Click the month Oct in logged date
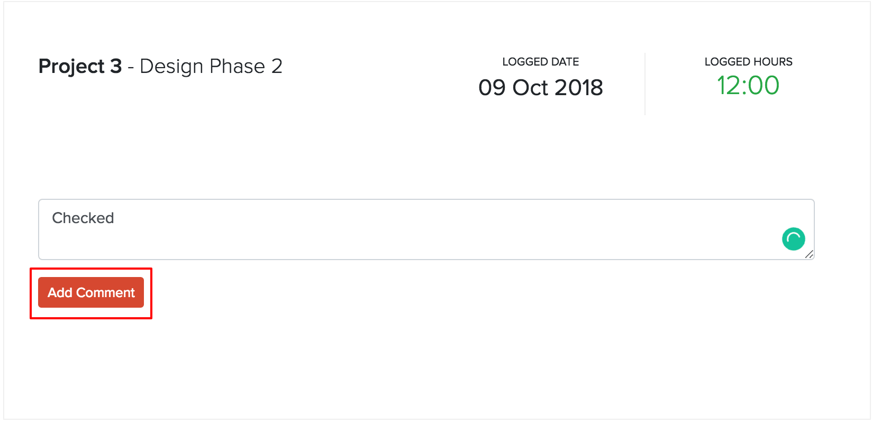The image size is (872, 424). 530,88
